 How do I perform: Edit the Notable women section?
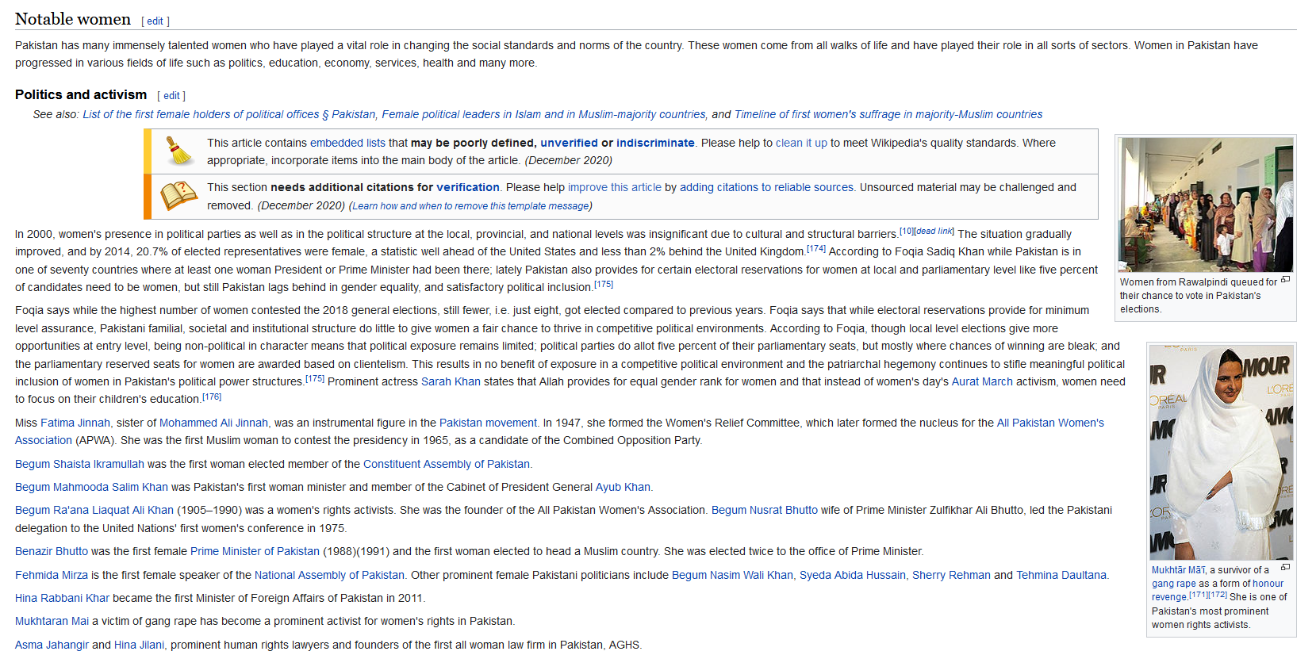(x=155, y=21)
